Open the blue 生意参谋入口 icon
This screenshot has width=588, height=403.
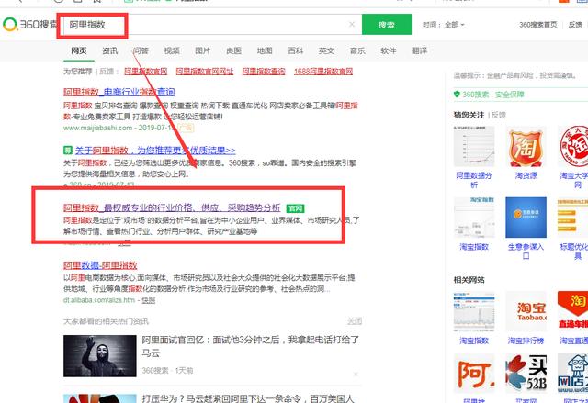[526, 218]
